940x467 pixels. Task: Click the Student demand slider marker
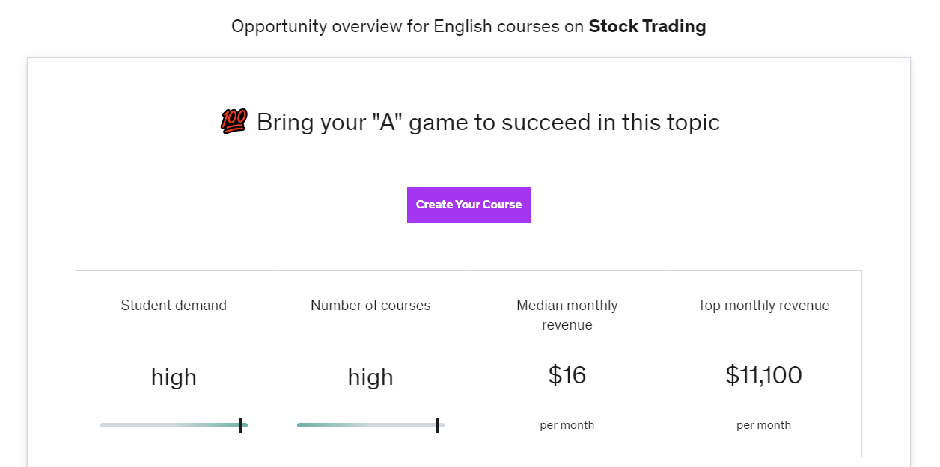(x=240, y=425)
